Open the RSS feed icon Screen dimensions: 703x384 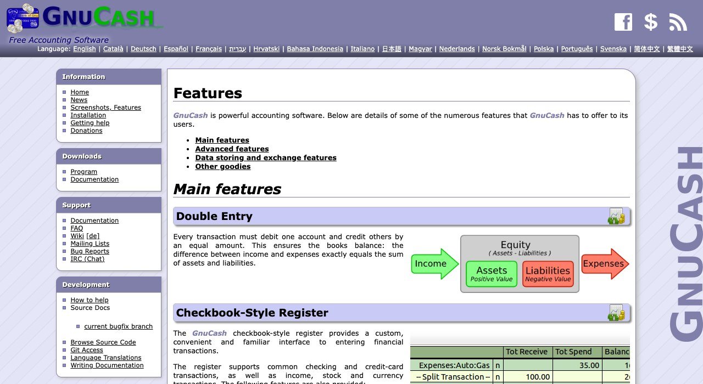click(678, 22)
